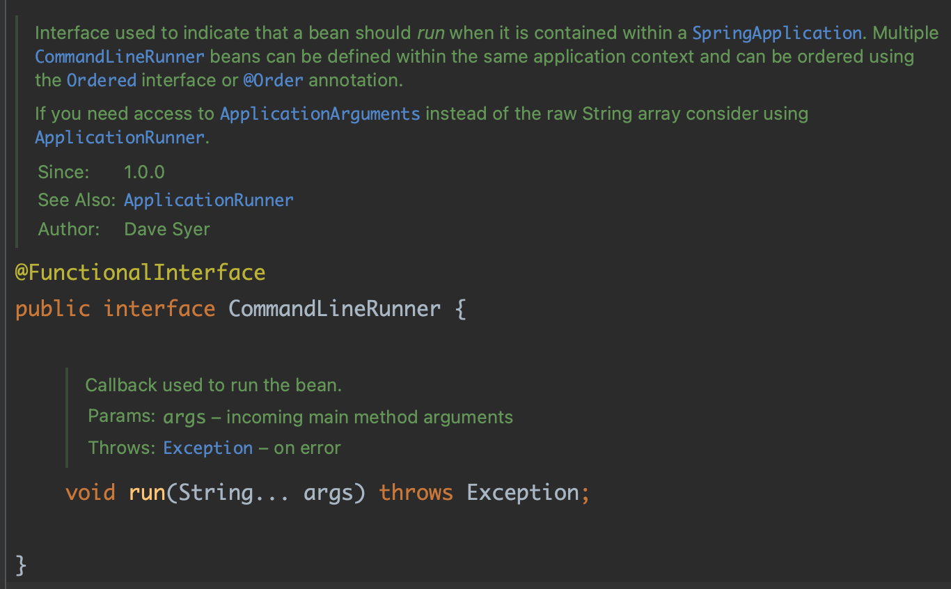951x589 pixels.
Task: Click the 'Callback used to run the bean' text
Action: pyautogui.click(x=213, y=385)
